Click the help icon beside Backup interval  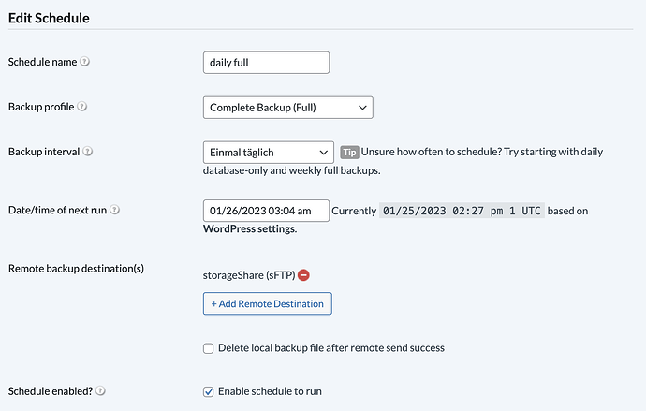click(88, 152)
